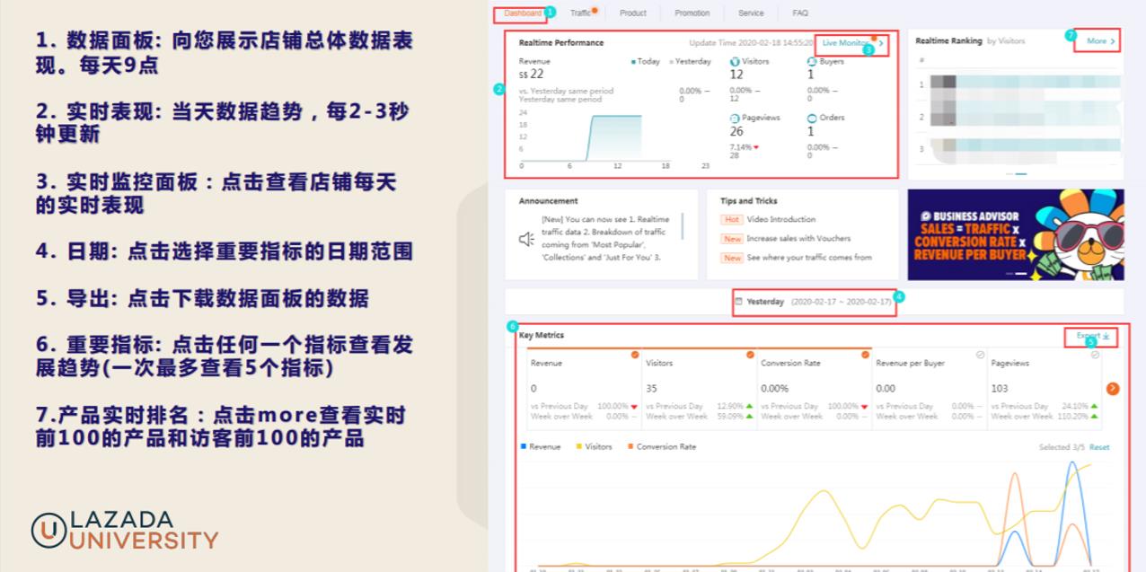The width and height of the screenshot is (1146, 572).
Task: Enable the Pageviews metric
Action: point(1094,354)
